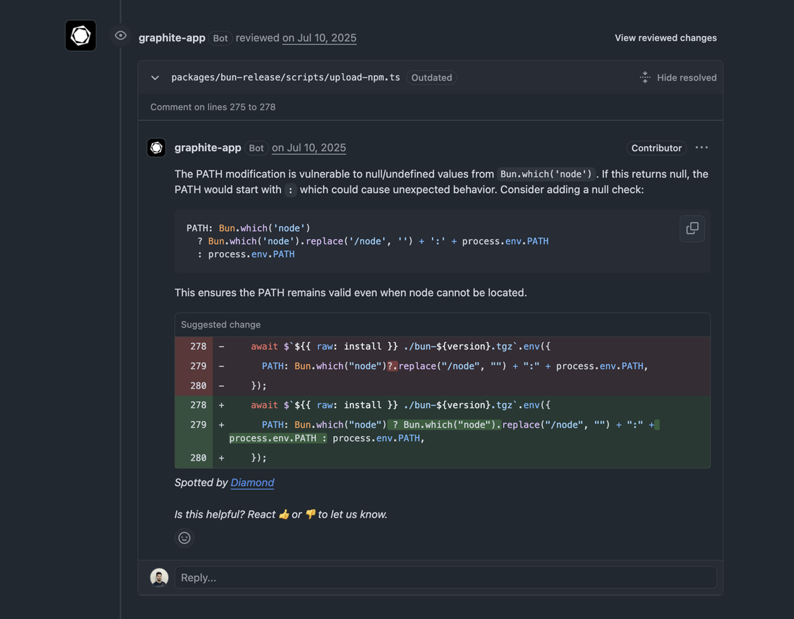Click 'Is this helpful? React' text

225,514
